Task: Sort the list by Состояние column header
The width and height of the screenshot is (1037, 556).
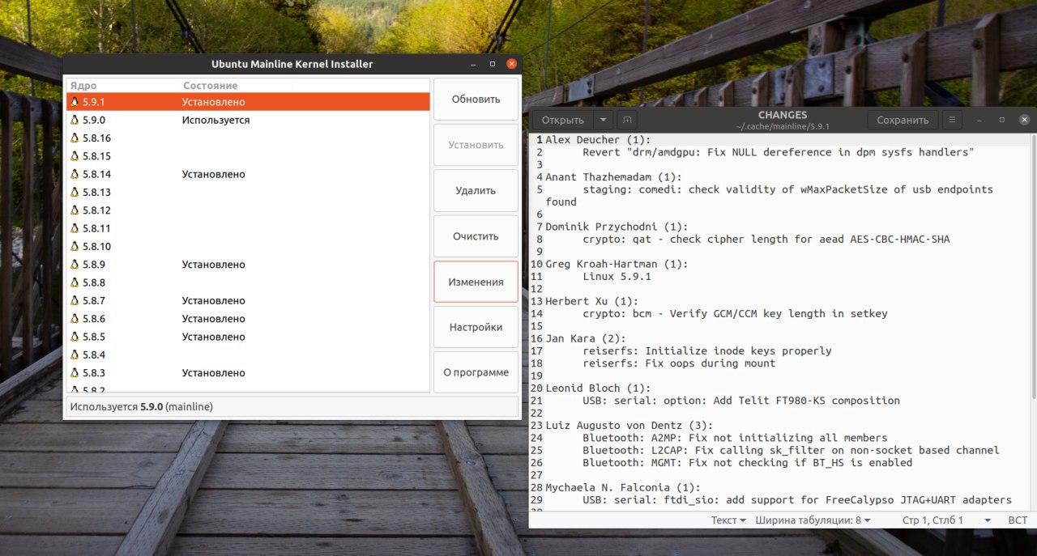Action: pyautogui.click(x=237, y=85)
